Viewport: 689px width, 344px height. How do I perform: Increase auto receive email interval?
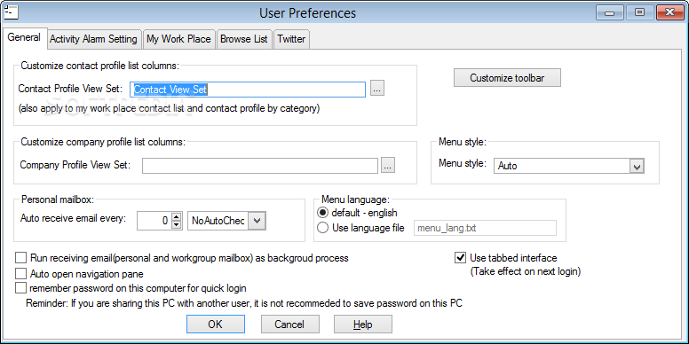click(x=176, y=217)
